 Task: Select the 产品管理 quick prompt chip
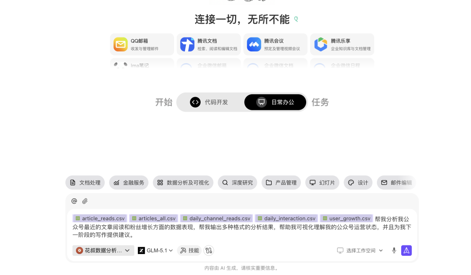click(281, 183)
